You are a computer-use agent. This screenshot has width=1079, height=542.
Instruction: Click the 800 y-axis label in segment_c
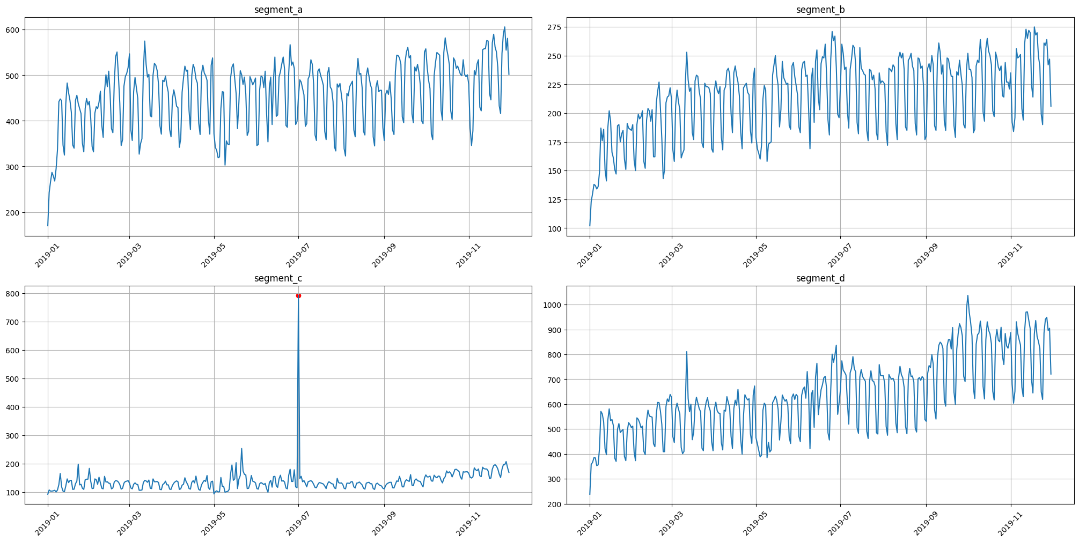[13, 294]
